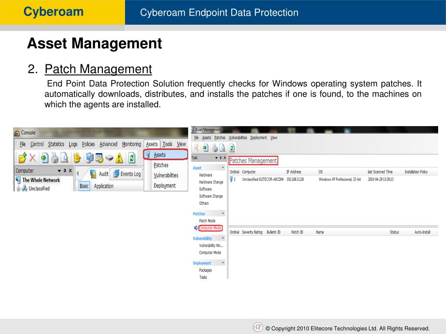Click the new folder icon in Console toolbar
This screenshot has width=446, height=334.
pyautogui.click(x=23, y=157)
